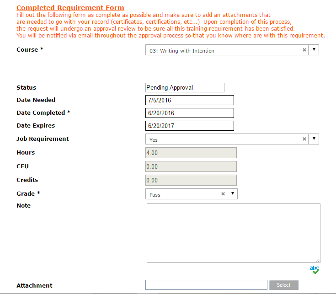Click the CEU field showing 0.00
Screen dimensions: 336x294
coord(191,166)
